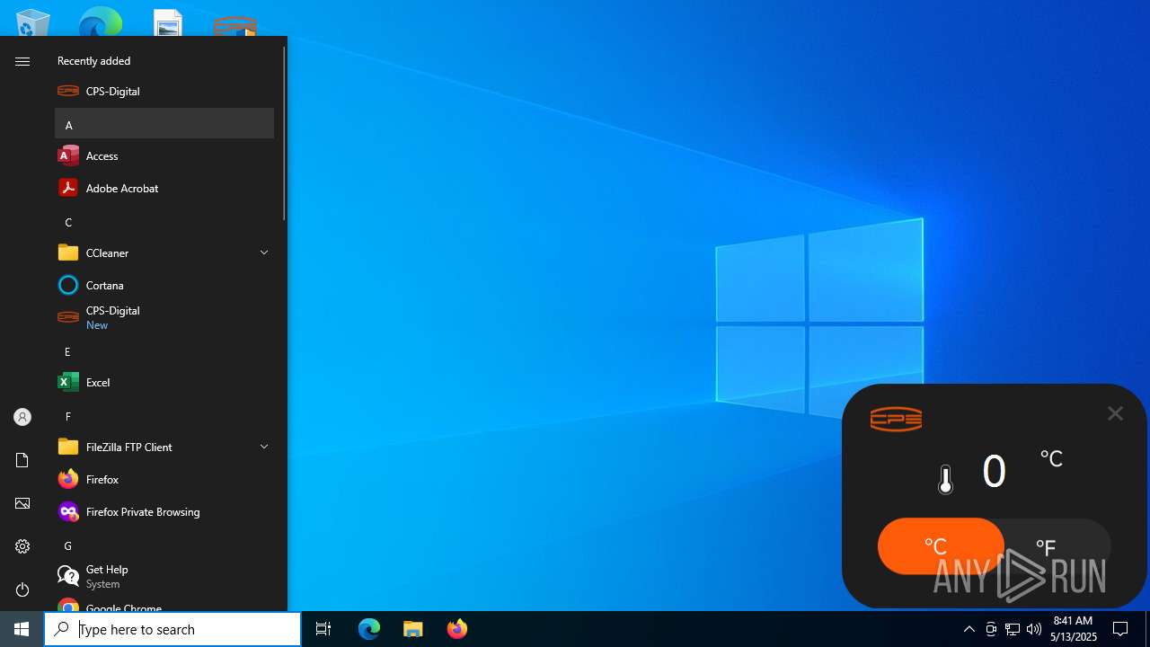Viewport: 1150px width, 647px height.
Task: Open the Action Center notifications icon
Action: click(1120, 629)
